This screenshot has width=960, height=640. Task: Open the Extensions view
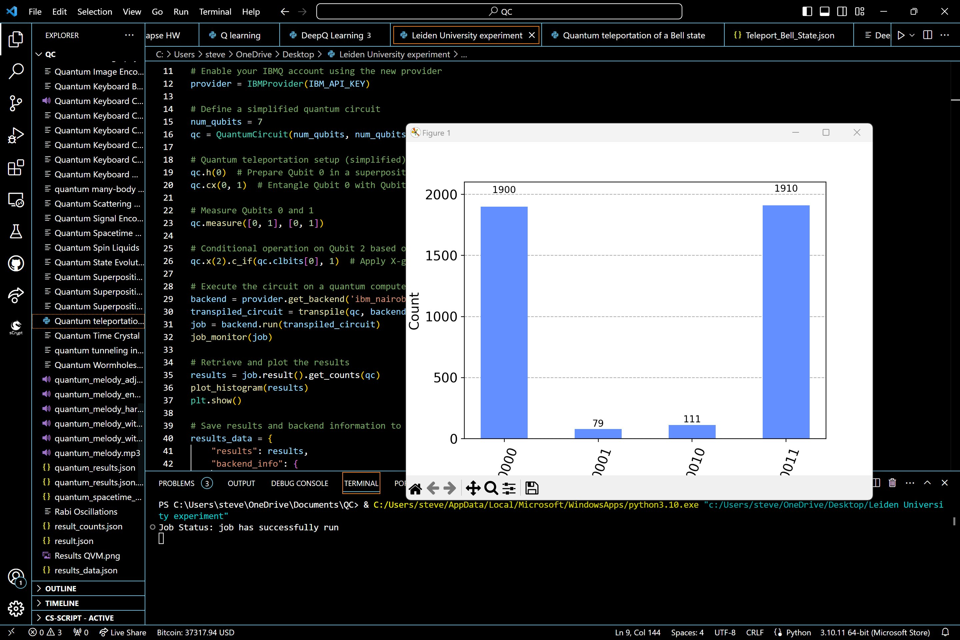pyautogui.click(x=16, y=167)
